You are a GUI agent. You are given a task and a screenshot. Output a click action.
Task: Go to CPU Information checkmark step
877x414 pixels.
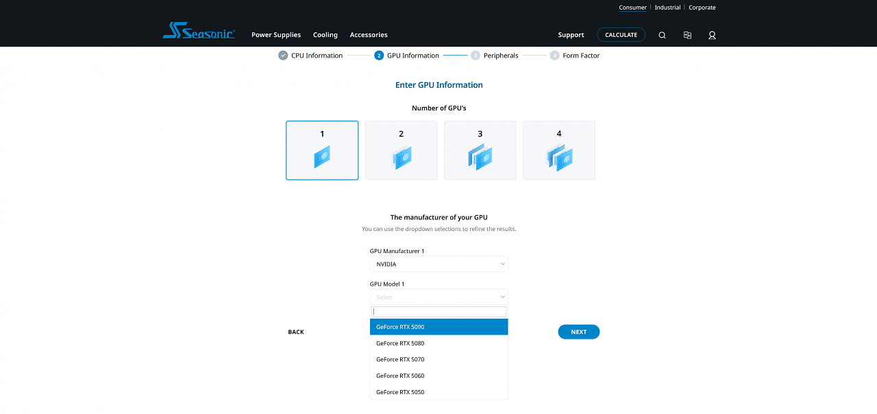pos(283,56)
